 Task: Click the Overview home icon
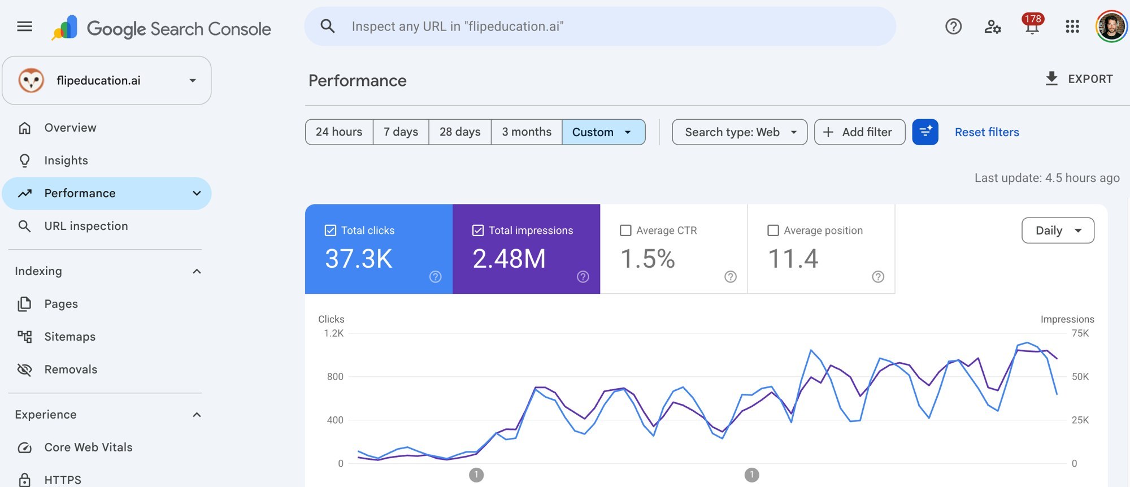point(25,128)
